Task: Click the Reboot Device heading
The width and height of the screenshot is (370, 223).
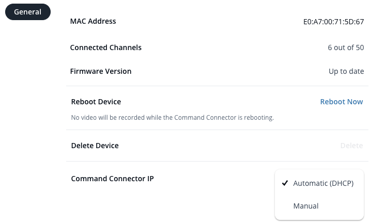Action: (x=96, y=102)
